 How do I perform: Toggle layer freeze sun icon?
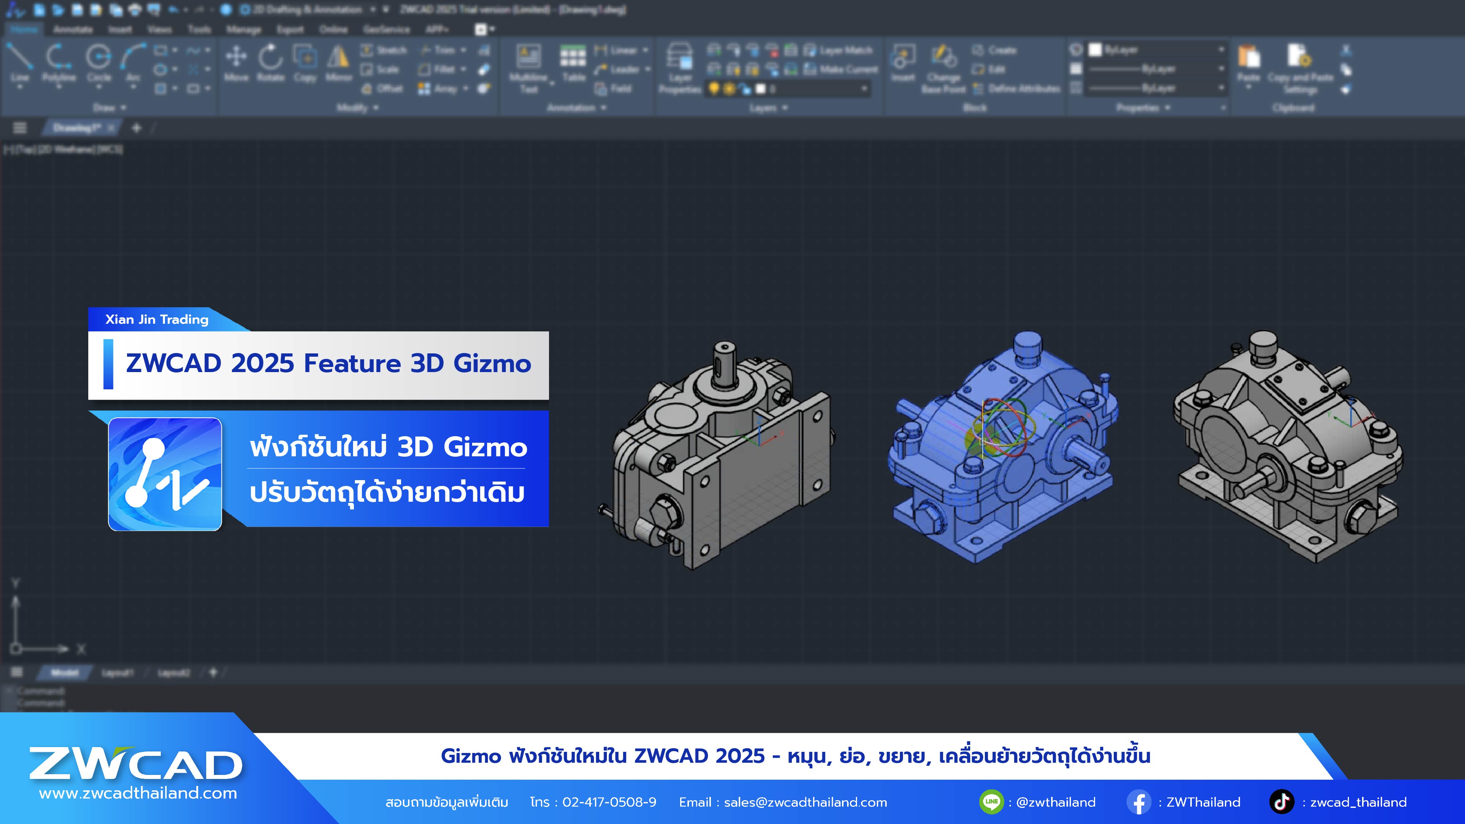[729, 89]
